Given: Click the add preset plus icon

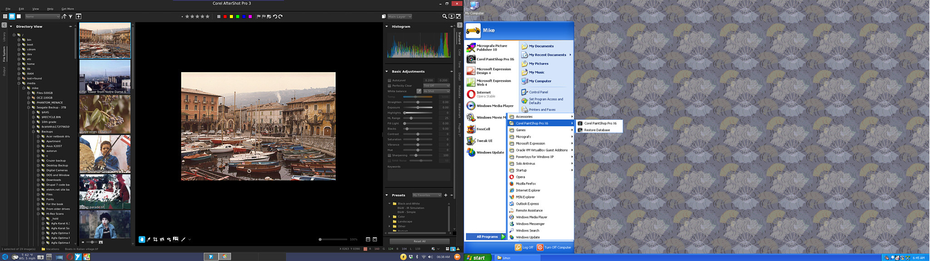Looking at the screenshot, I should [446, 195].
